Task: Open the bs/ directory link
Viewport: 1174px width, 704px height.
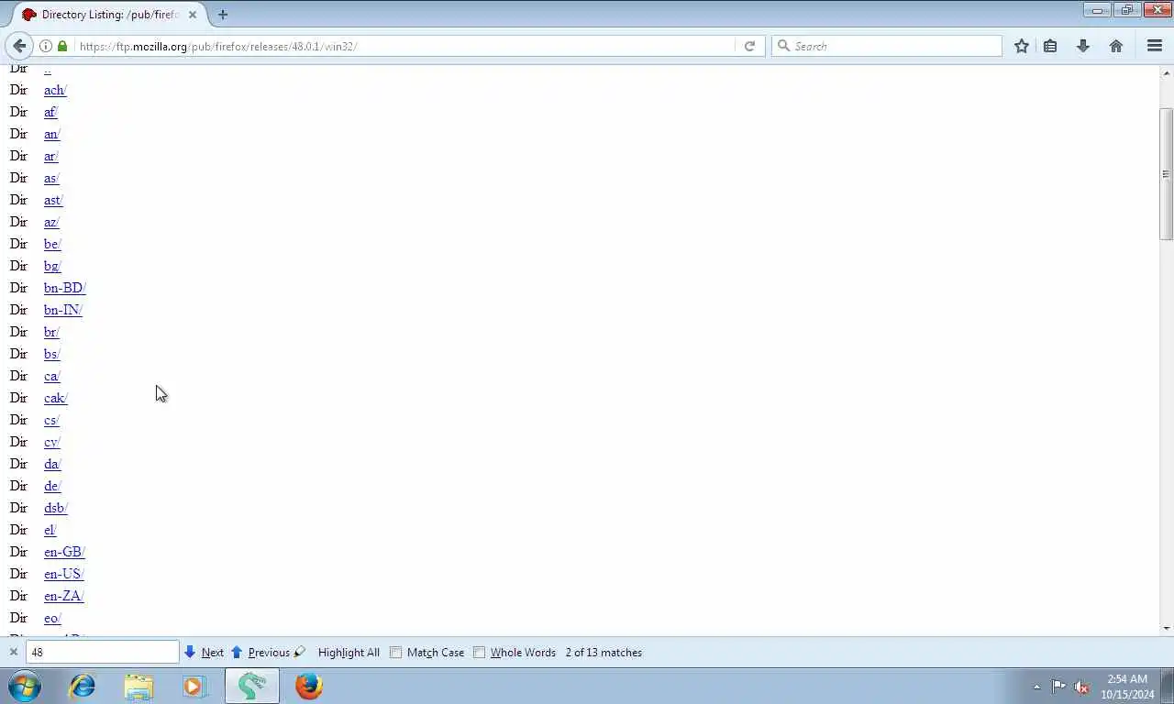Action: click(51, 354)
